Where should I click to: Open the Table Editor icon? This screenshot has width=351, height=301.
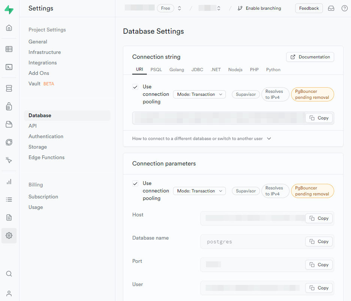[9, 49]
